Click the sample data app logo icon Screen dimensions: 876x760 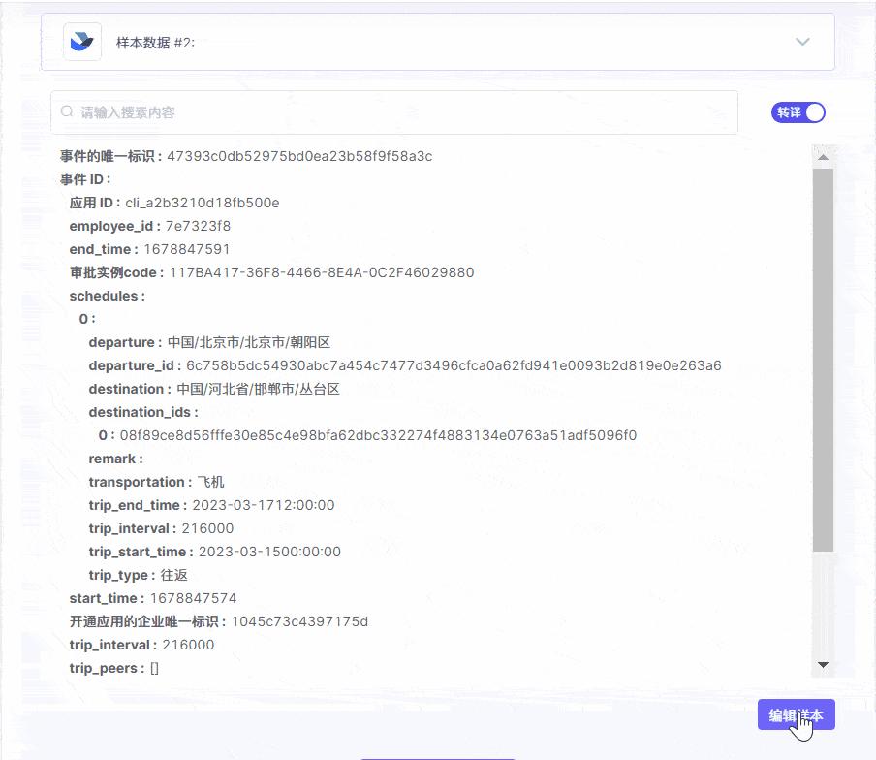pos(80,42)
